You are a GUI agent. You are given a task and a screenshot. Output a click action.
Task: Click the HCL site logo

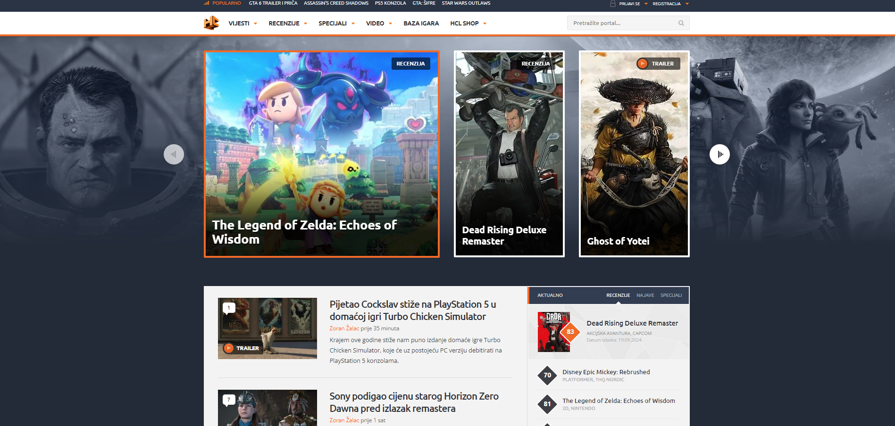point(211,23)
